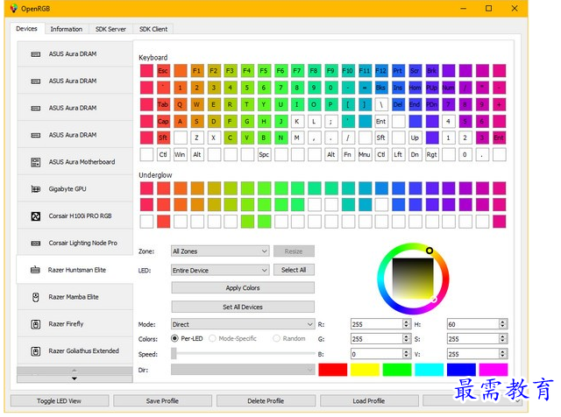Click the Speed slider handle
The height and width of the screenshot is (417, 561).
pos(174,354)
